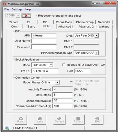Switch to the Com tab

(14, 27)
